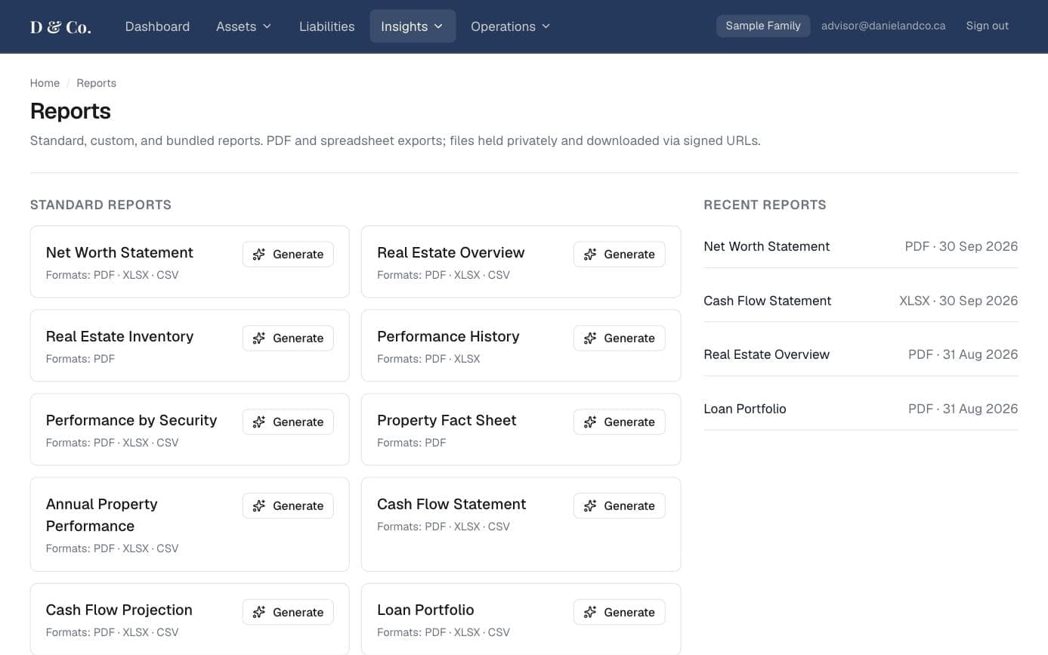
Task: Open recent Cash Flow Statement report
Action: tap(861, 301)
